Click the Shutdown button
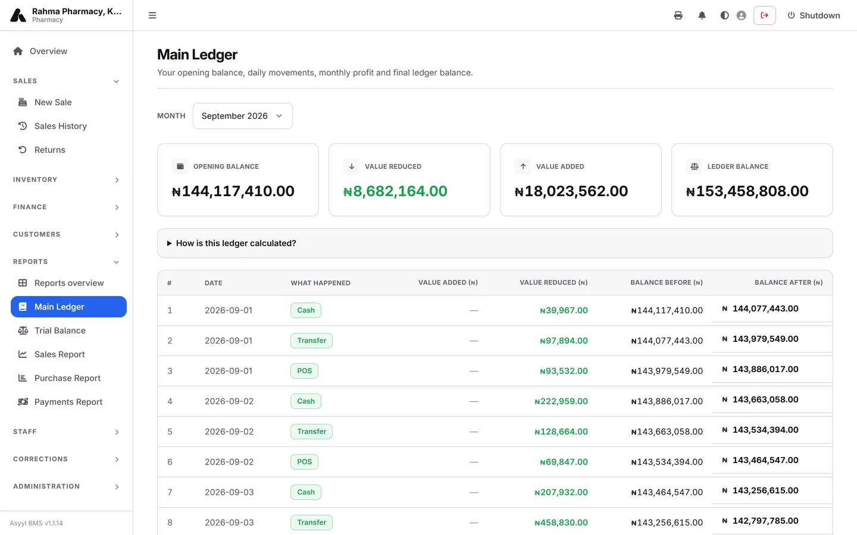 [x=814, y=15]
